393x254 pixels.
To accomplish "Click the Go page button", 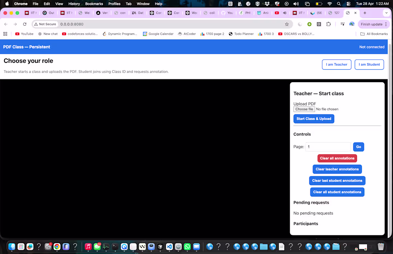I will point(358,147).
